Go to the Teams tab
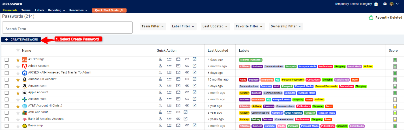This screenshot has height=130, width=404. (26, 10)
